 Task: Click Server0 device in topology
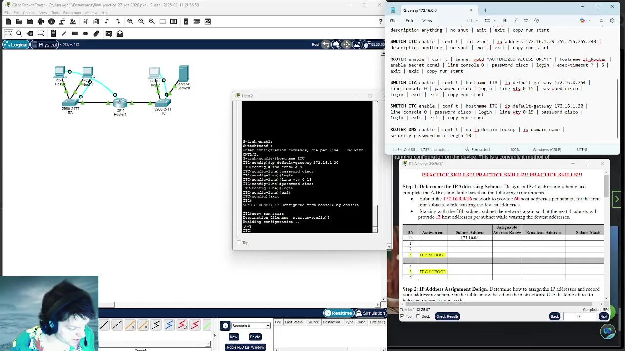[x=184, y=74]
